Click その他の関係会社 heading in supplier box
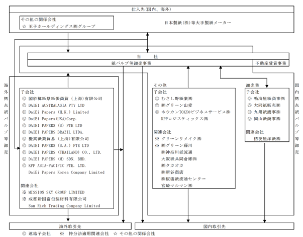The width and height of the screenshot is (303, 237). click(x=39, y=20)
